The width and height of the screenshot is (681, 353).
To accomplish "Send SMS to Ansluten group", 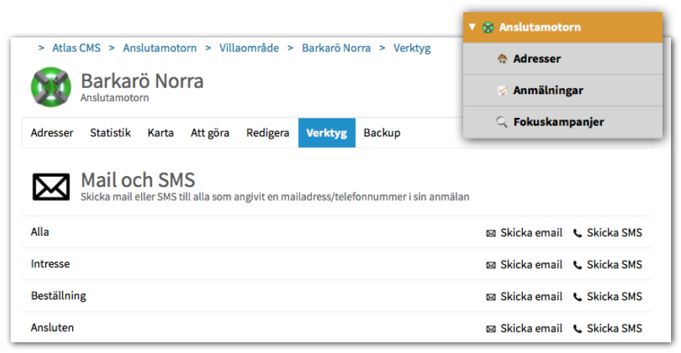I will 614,328.
